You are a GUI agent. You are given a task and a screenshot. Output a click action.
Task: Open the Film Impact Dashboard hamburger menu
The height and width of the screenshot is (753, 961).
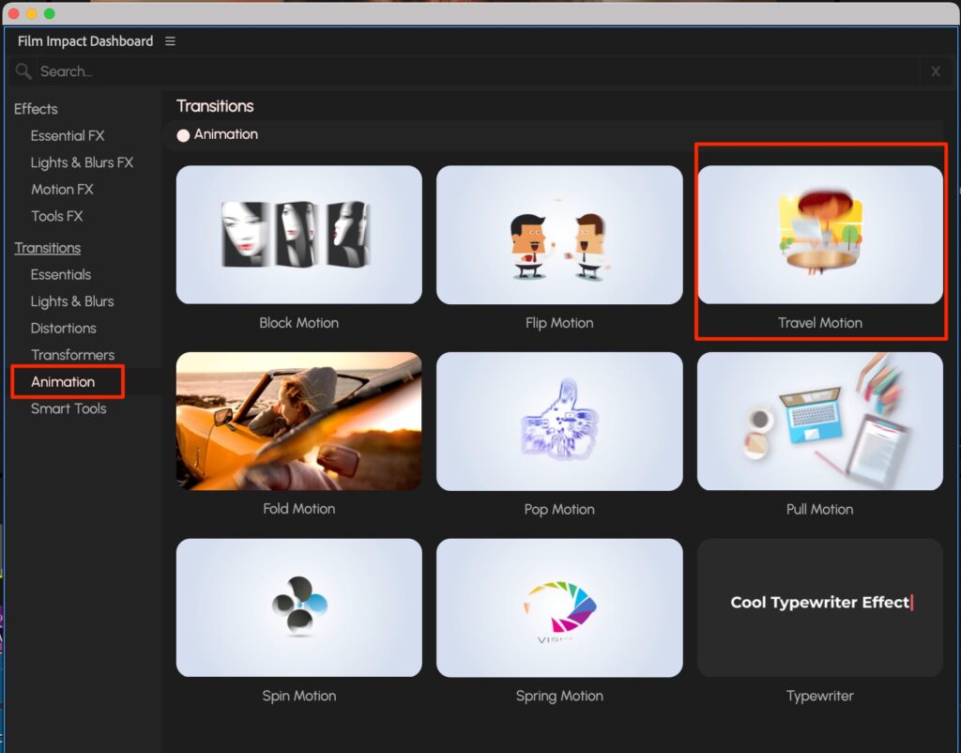click(170, 41)
